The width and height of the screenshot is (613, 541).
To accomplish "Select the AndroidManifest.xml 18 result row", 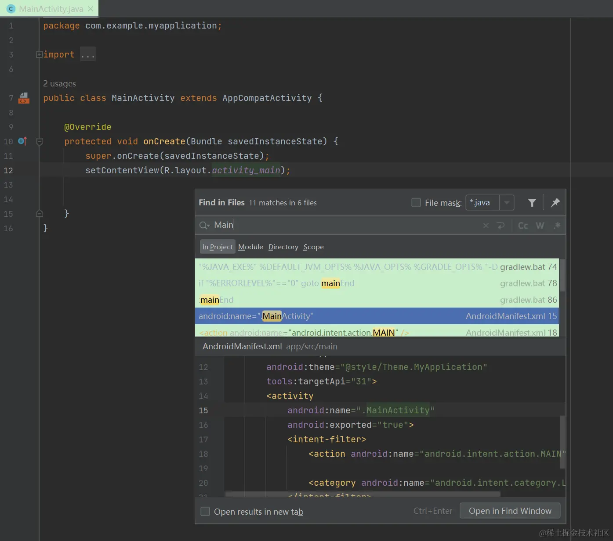I will [x=377, y=331].
